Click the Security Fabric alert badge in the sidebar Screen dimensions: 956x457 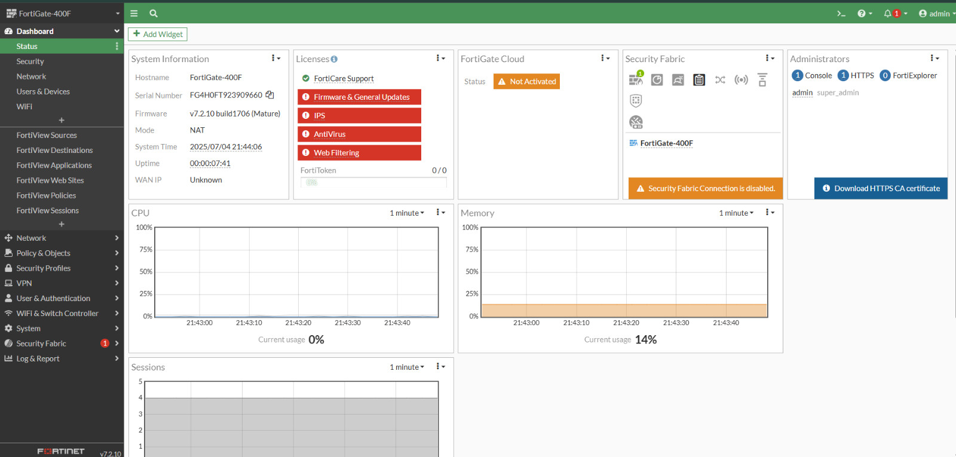[x=105, y=343]
